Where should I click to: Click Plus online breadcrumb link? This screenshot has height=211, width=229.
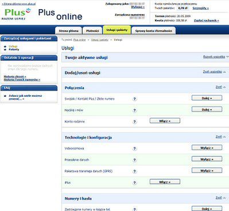(x=79, y=39)
